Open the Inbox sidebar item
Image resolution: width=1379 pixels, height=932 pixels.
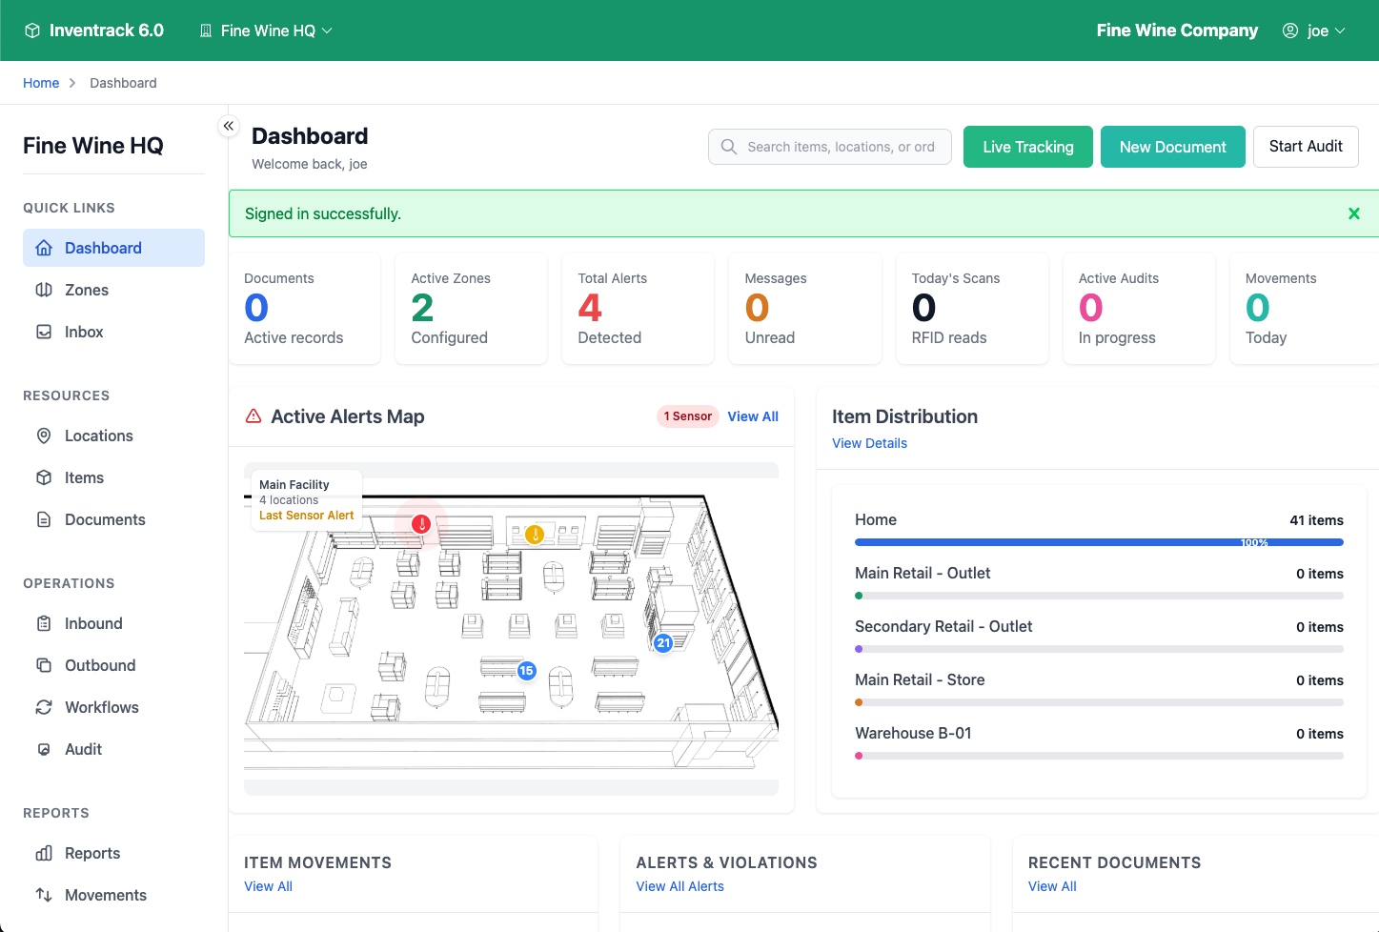tap(84, 332)
